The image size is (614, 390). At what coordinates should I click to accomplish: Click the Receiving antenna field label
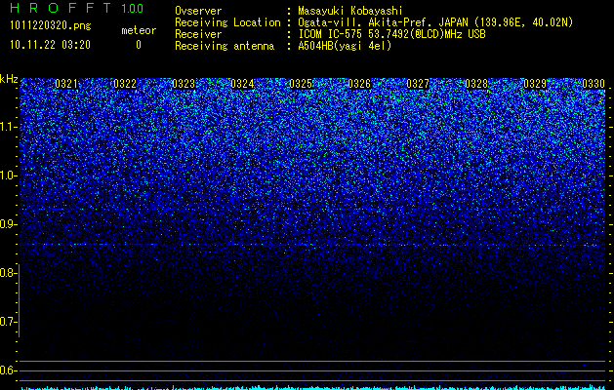[225, 46]
